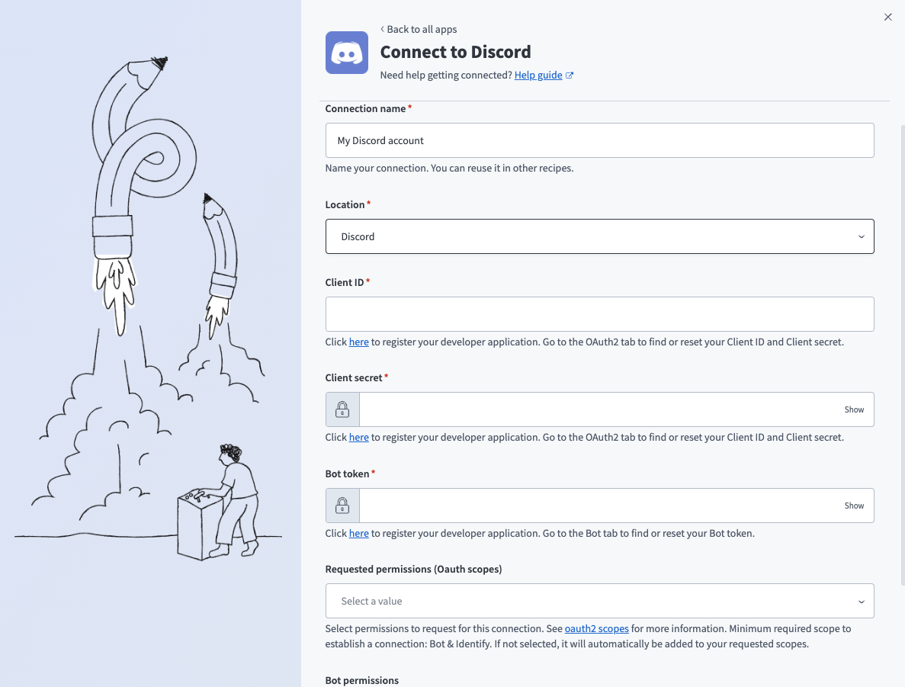Screen dimensions: 905x687
Task: Focus the Client ID input field
Action: click(600, 314)
